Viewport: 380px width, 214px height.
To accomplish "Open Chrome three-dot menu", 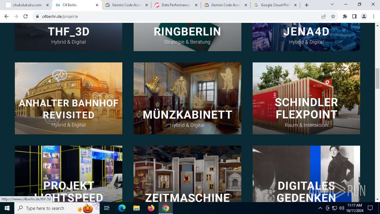I will [x=373, y=17].
